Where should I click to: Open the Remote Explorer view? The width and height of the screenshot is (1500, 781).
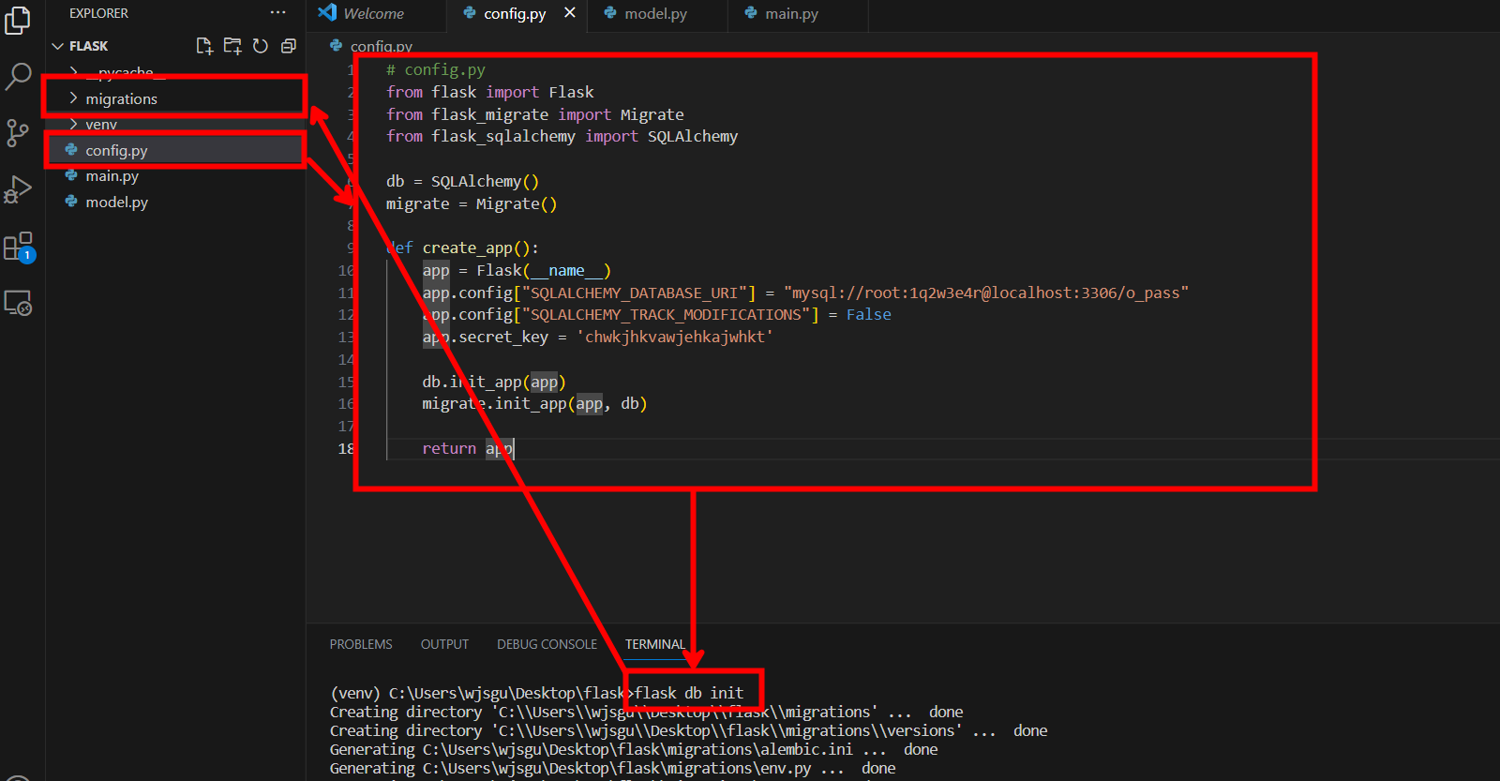pos(18,303)
